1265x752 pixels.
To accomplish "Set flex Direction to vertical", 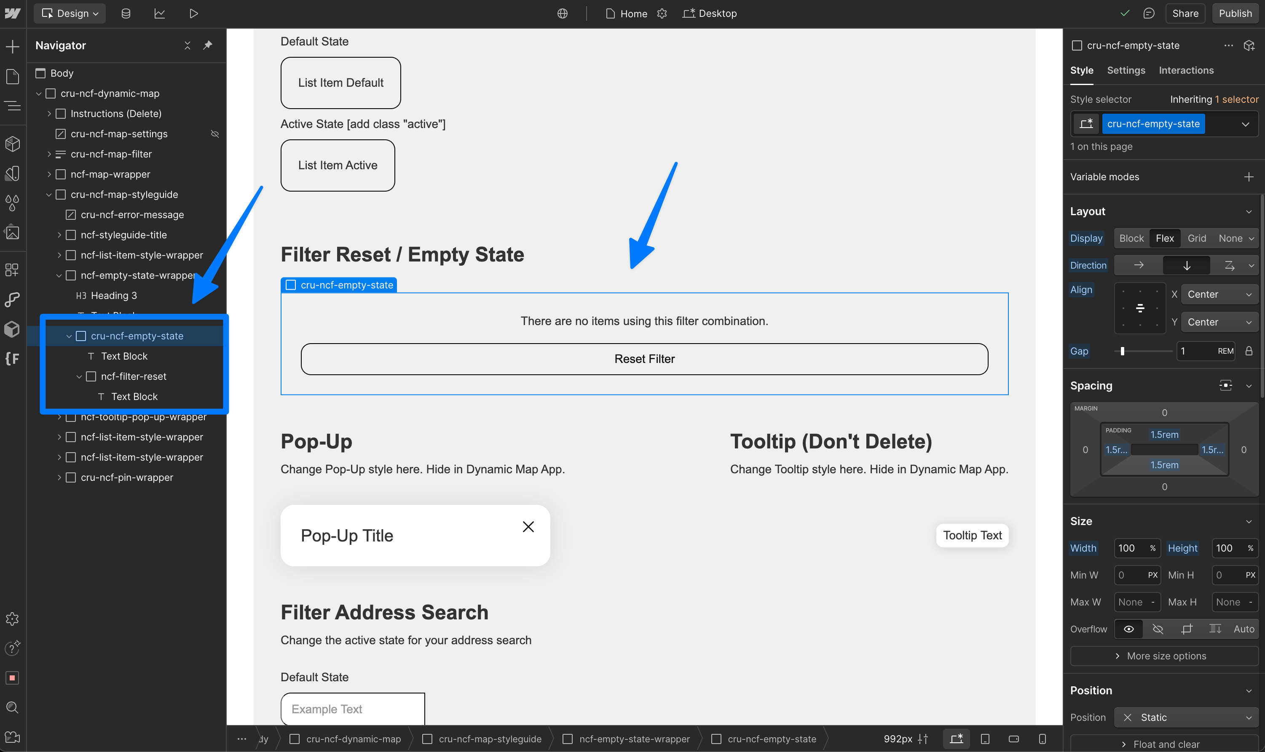I will pyautogui.click(x=1187, y=265).
